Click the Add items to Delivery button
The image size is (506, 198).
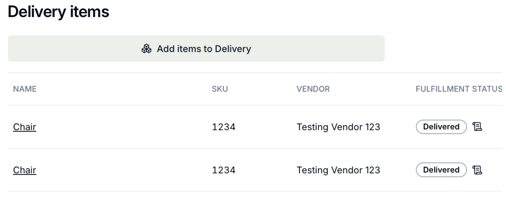pos(196,49)
